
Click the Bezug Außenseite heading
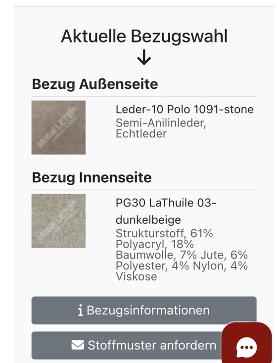[95, 84]
